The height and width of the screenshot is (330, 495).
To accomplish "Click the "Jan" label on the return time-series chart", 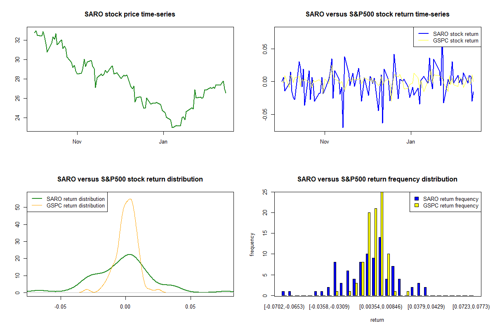I will click(411, 142).
